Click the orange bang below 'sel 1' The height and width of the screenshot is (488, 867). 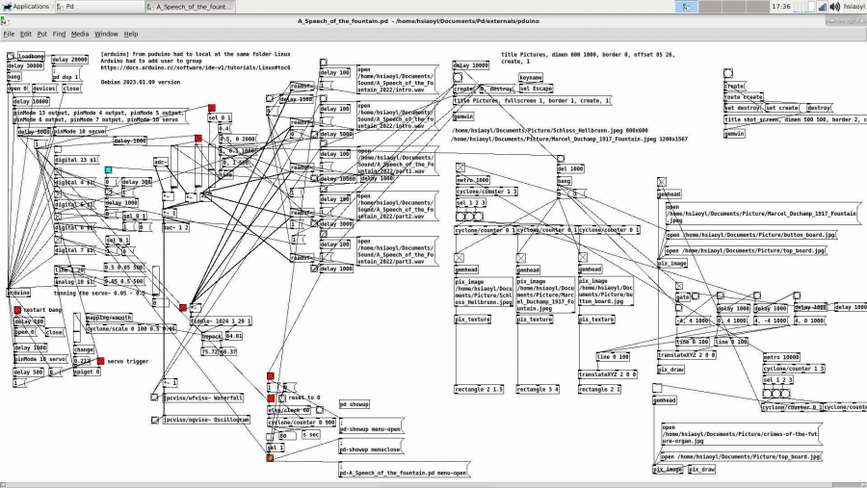(x=271, y=457)
